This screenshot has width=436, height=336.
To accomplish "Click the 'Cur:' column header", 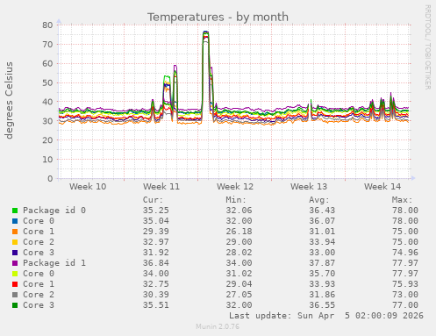I will [153, 200].
